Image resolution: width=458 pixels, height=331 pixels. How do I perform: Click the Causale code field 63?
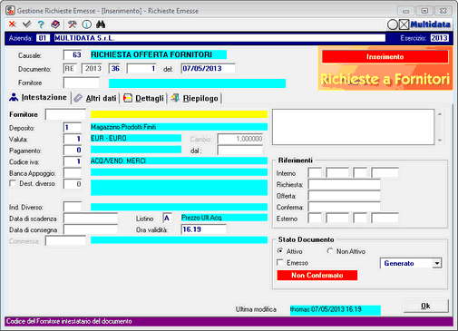click(73, 55)
